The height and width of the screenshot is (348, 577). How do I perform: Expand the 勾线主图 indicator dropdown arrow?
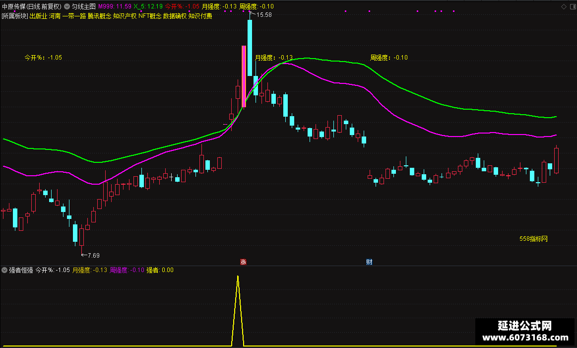[x=67, y=6]
